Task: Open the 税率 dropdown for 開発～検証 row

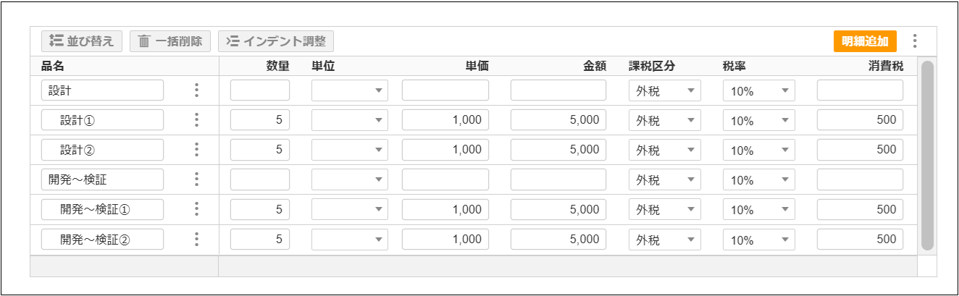Action: [x=758, y=179]
